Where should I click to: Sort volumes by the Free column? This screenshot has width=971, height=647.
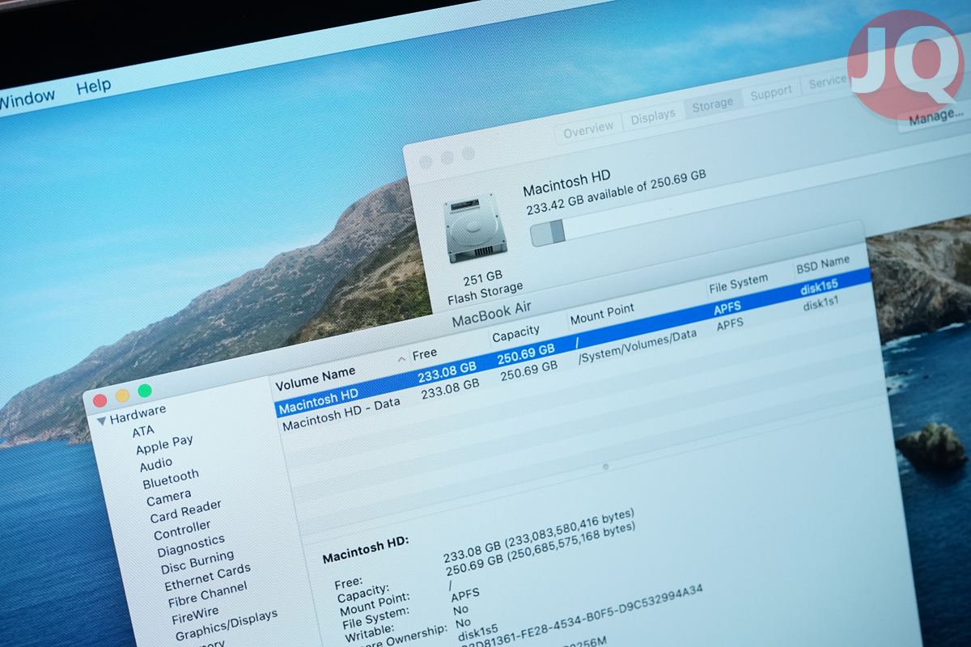point(425,353)
